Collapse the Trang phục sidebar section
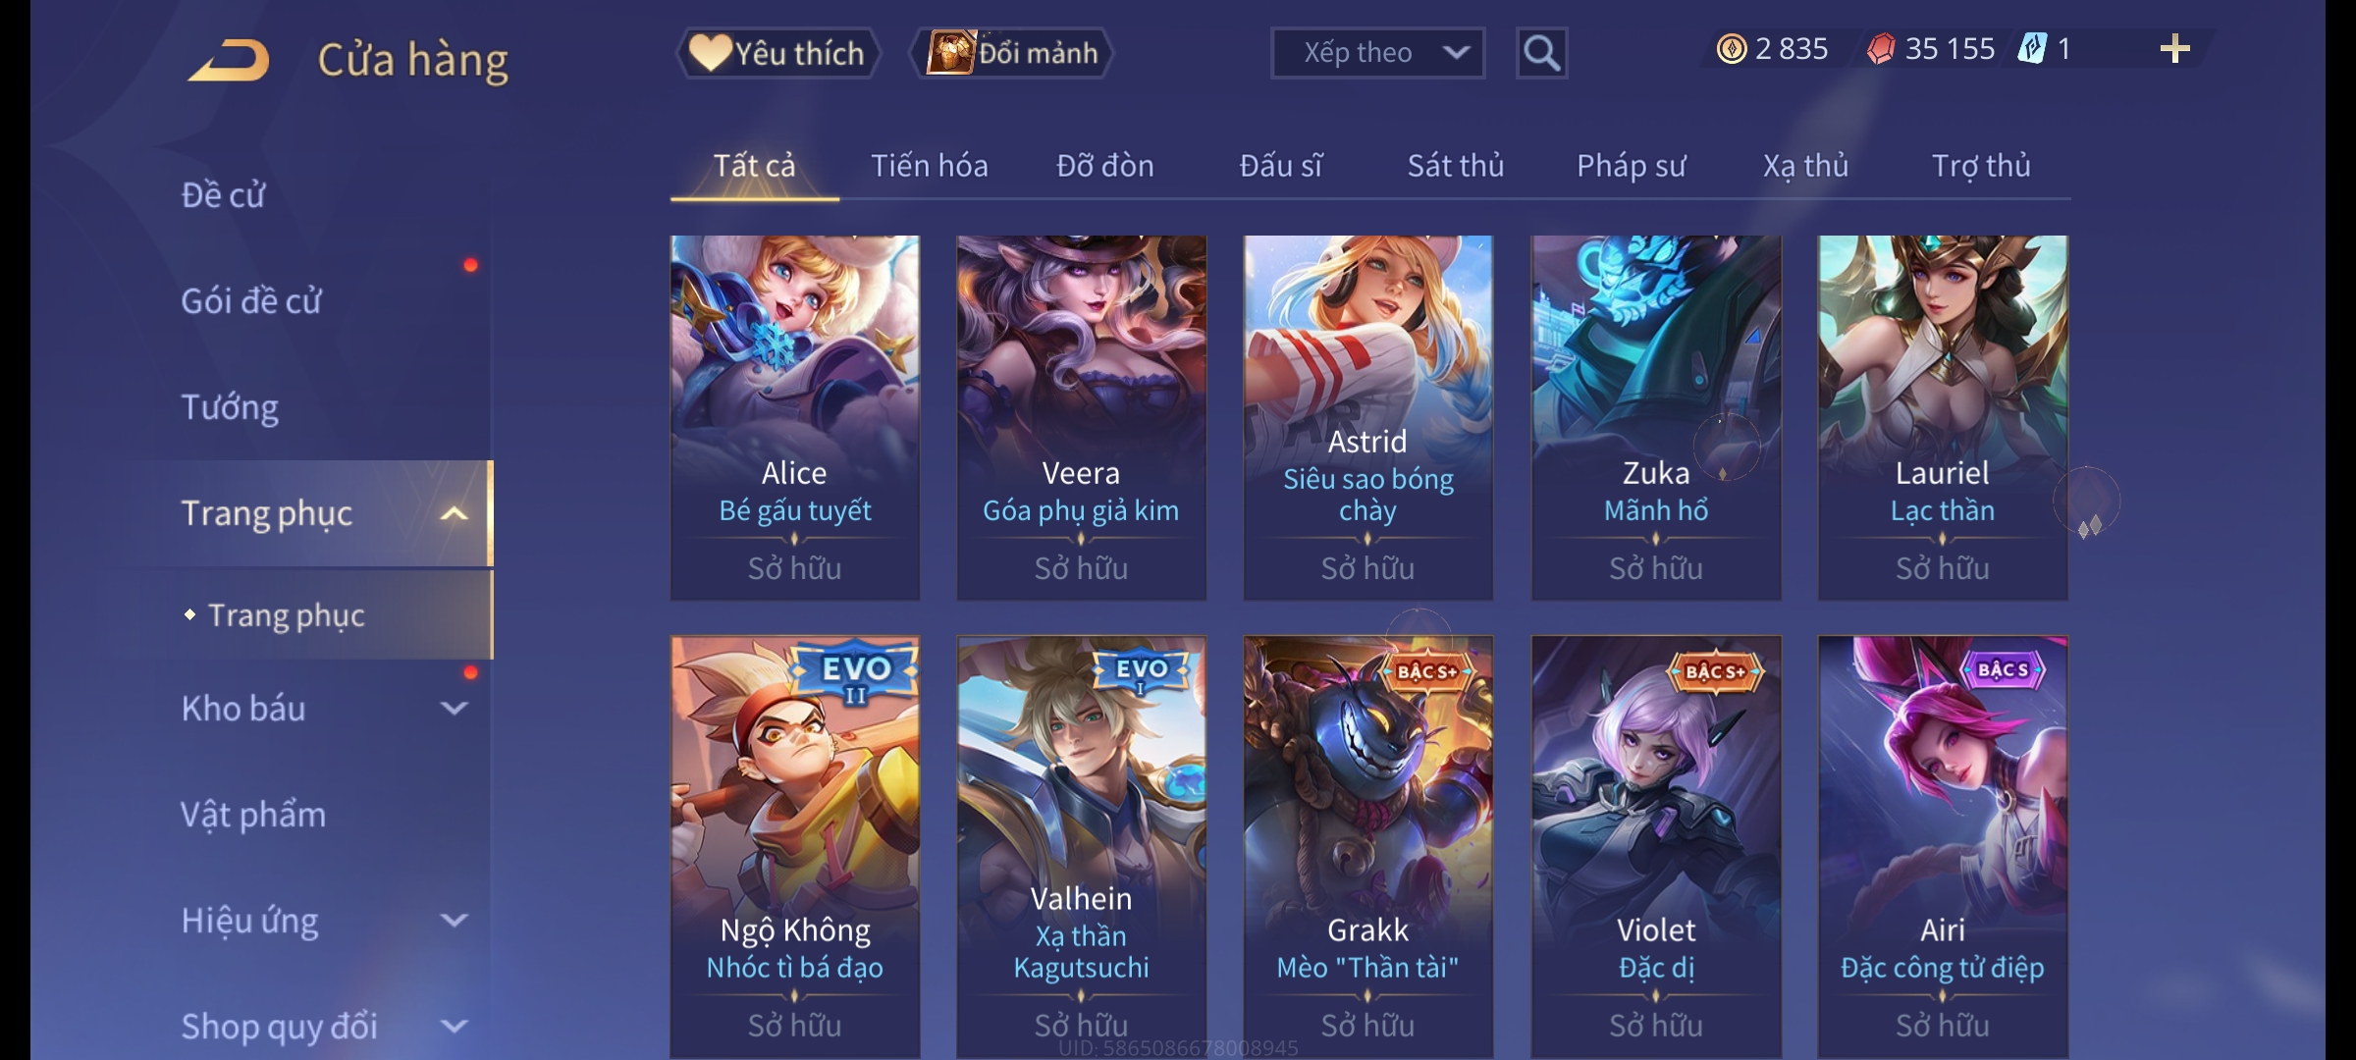This screenshot has height=1060, width=2356. [454, 514]
